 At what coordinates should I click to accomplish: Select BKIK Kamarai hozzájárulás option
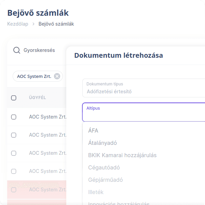[x=122, y=155]
